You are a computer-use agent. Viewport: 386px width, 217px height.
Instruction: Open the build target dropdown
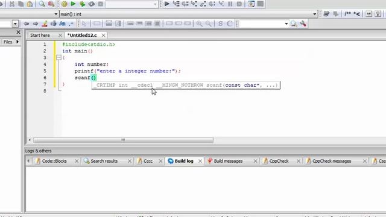155,4
